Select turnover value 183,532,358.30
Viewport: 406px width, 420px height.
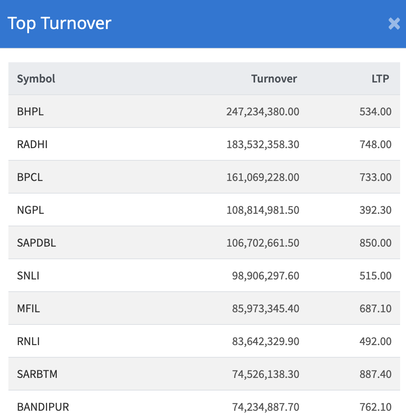(263, 144)
